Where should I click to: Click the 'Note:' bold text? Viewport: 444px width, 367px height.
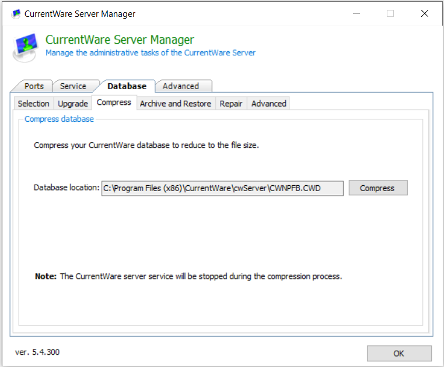(46, 276)
